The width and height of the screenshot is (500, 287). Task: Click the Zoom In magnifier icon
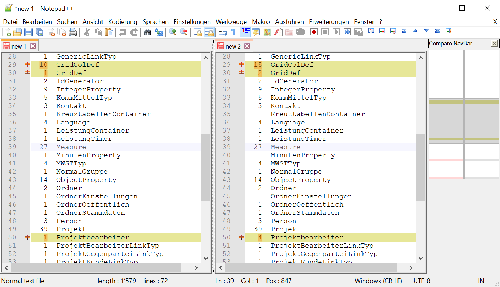[x=172, y=32]
